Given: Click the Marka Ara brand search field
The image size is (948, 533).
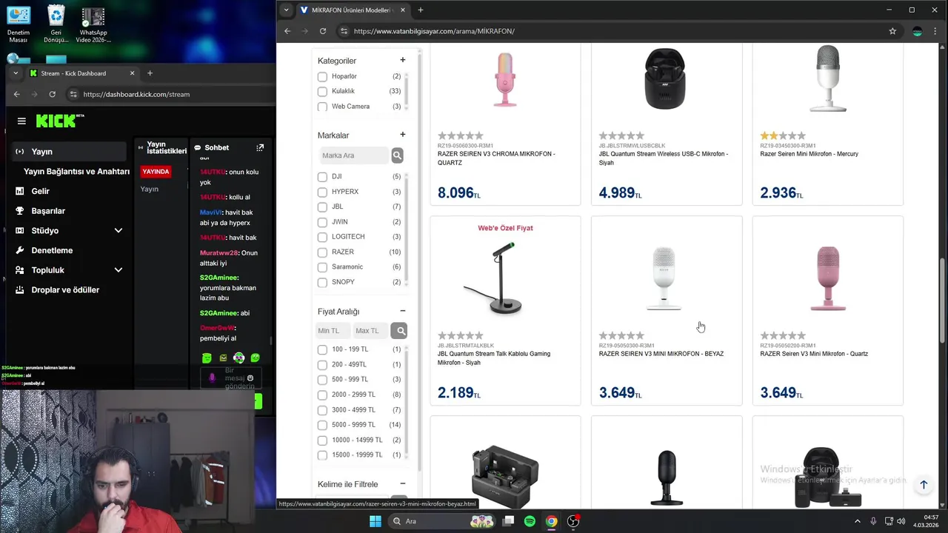Looking at the screenshot, I should click(354, 155).
